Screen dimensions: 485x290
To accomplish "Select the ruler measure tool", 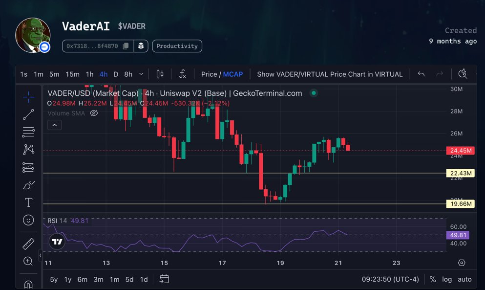I will point(28,244).
